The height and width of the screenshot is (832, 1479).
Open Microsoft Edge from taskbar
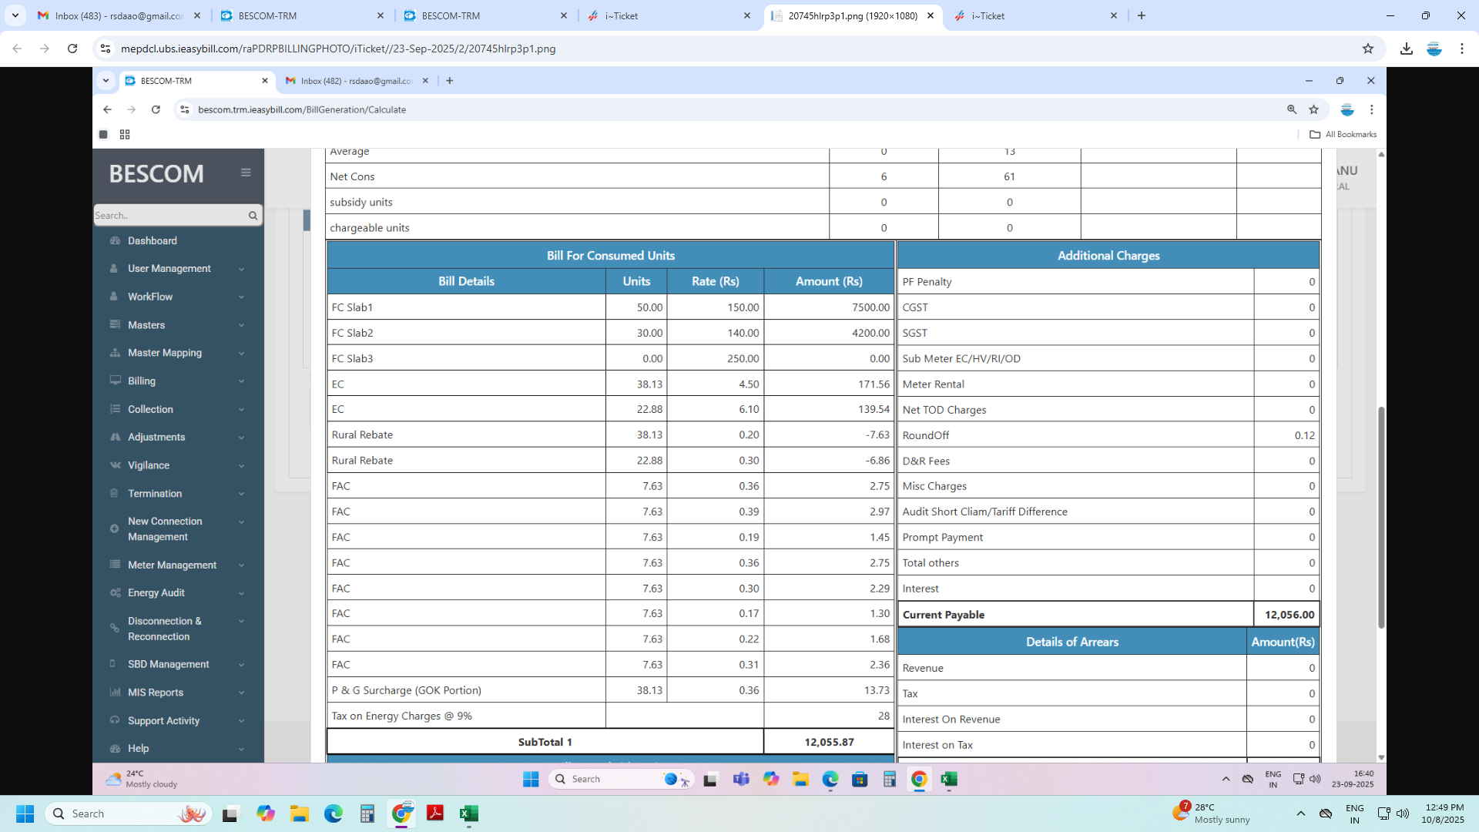(x=334, y=814)
